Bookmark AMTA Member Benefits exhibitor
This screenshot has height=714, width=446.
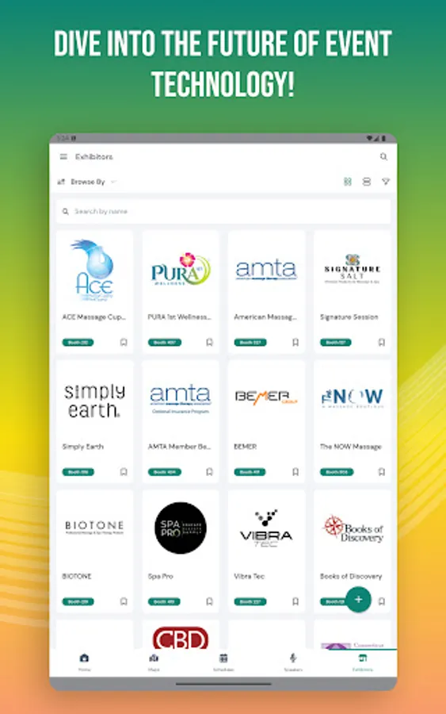click(210, 472)
